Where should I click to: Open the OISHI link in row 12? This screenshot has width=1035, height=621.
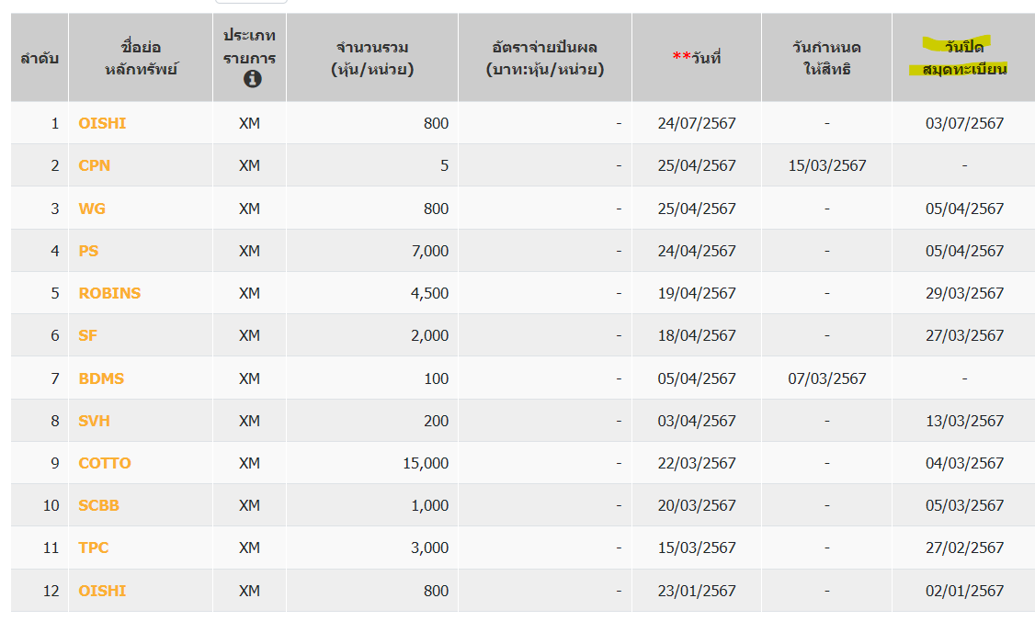[x=102, y=591]
